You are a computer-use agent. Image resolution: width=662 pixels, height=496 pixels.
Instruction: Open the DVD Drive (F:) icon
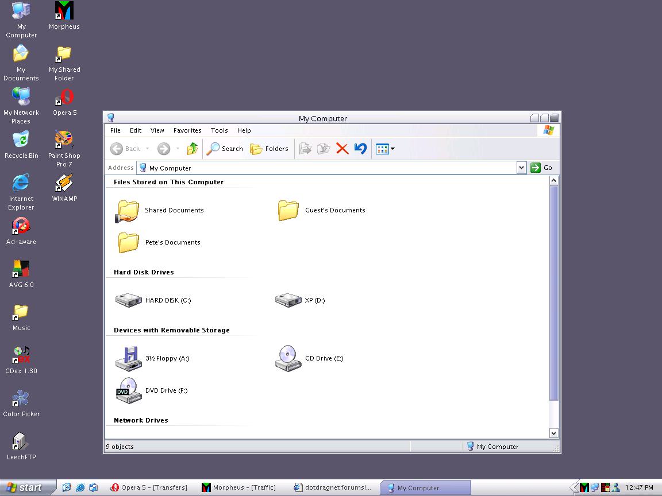coord(129,390)
